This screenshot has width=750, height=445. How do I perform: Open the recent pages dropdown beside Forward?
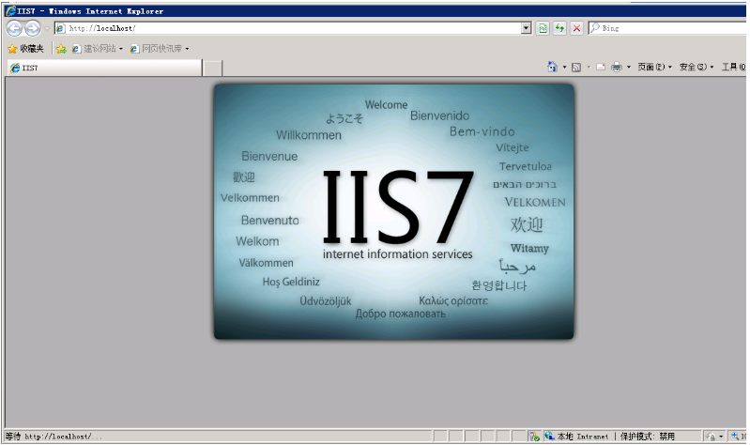(47, 29)
